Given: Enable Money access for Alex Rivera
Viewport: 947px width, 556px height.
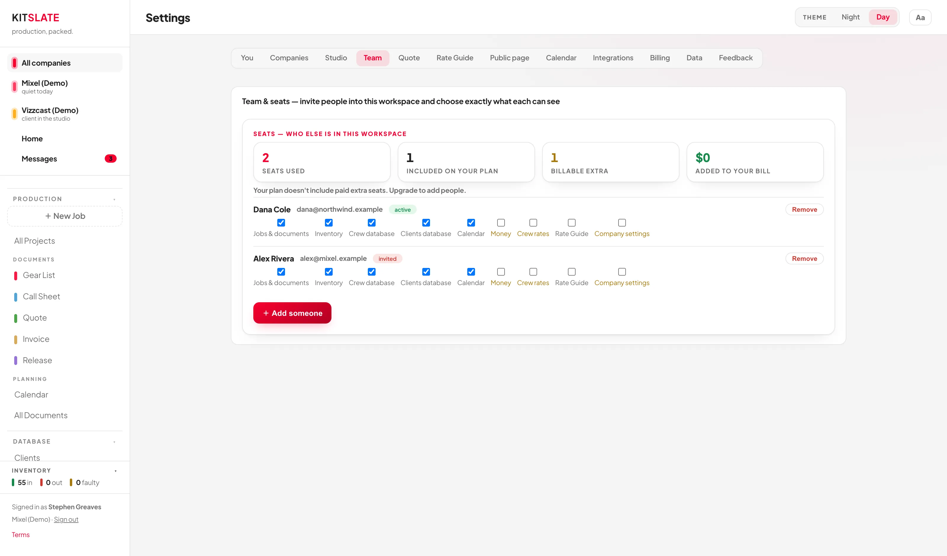Looking at the screenshot, I should click(501, 271).
